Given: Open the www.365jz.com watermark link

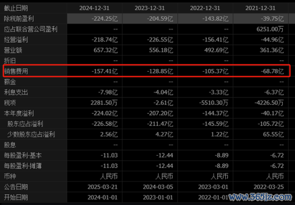Looking at the screenshot, I should click(260, 197).
